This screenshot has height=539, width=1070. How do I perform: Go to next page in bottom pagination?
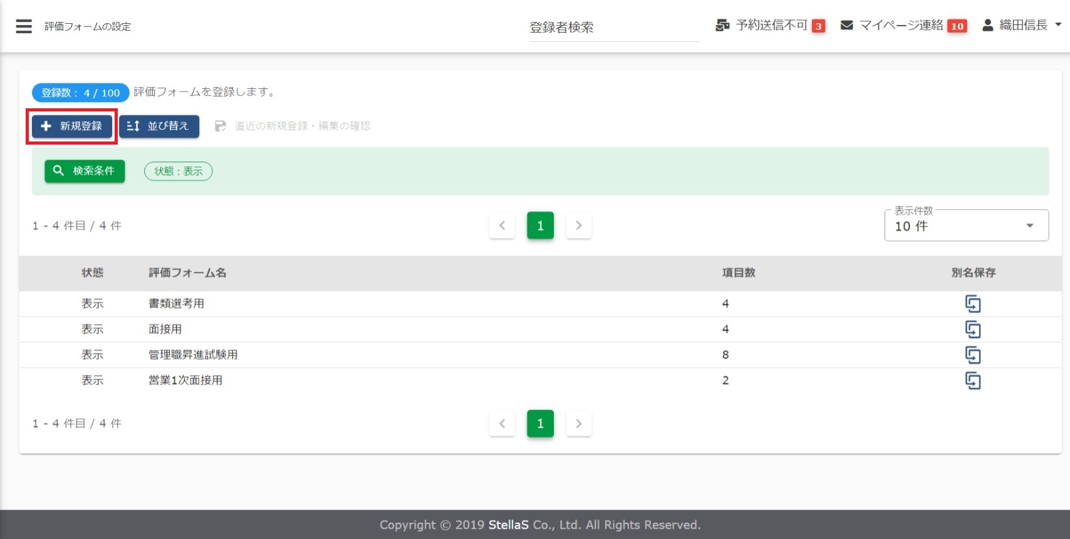tap(578, 424)
